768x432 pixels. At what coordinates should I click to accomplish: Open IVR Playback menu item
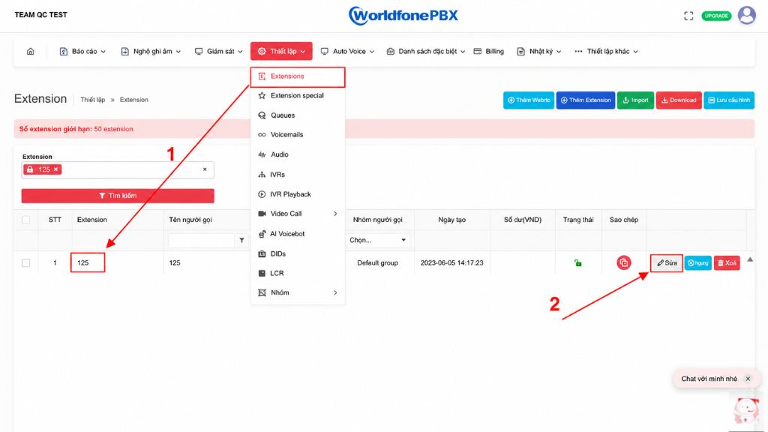coord(298,194)
